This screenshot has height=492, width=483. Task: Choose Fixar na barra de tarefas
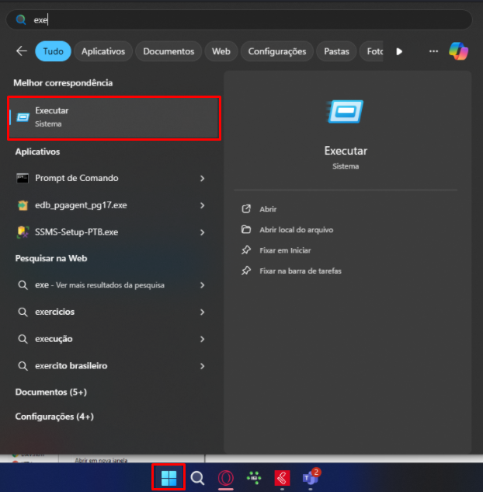pyautogui.click(x=300, y=271)
